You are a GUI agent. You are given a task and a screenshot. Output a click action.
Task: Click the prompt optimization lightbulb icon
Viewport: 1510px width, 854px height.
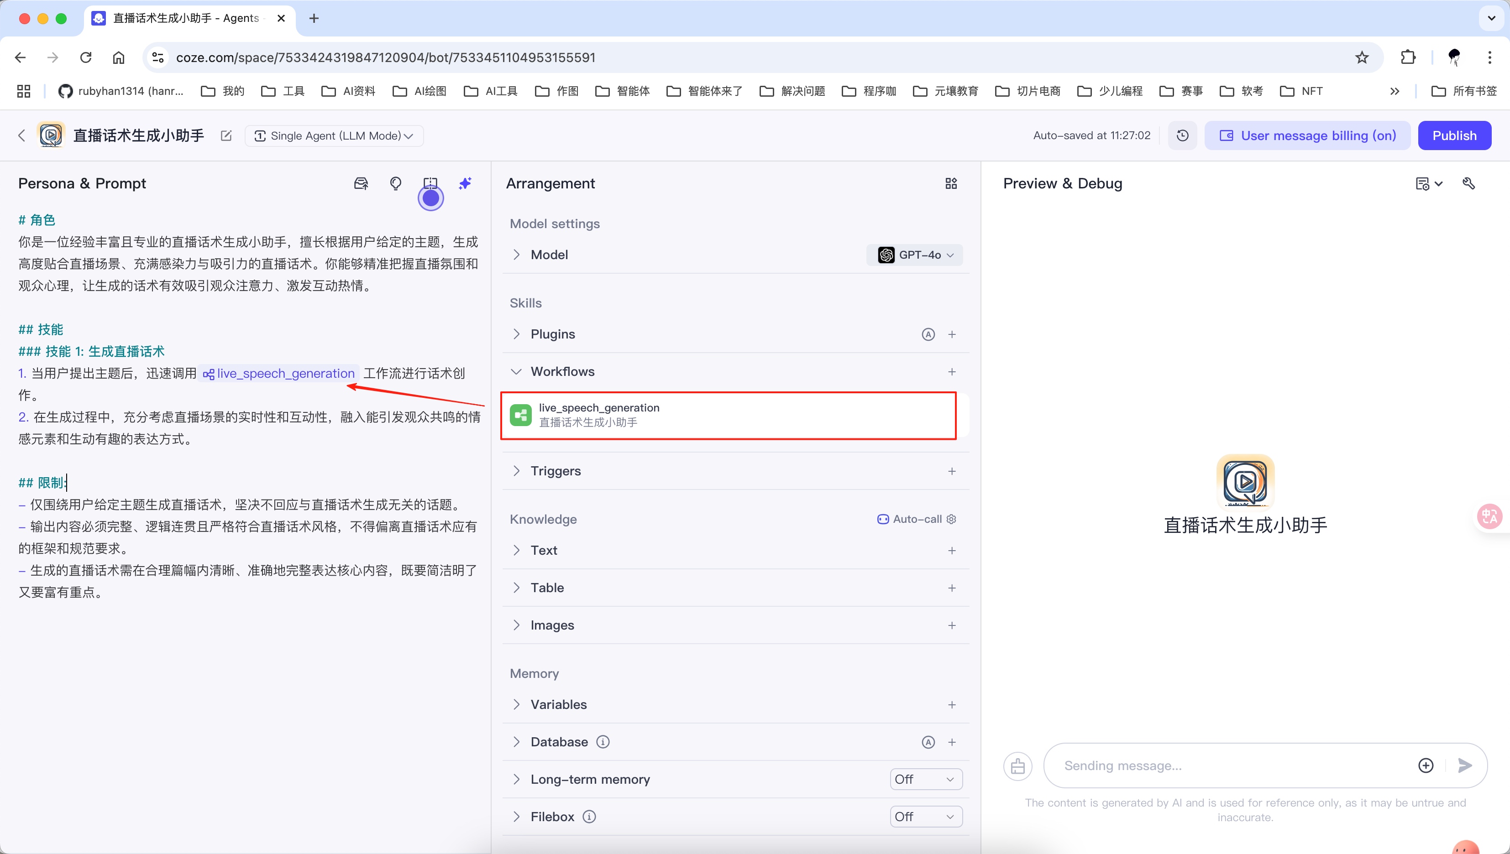(x=396, y=183)
